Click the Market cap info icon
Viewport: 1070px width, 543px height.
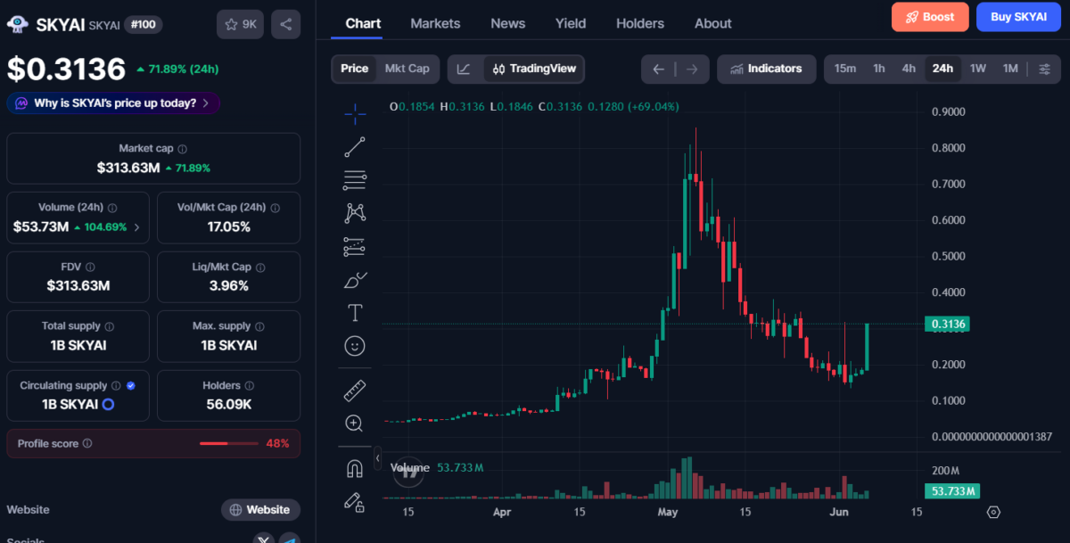(183, 149)
